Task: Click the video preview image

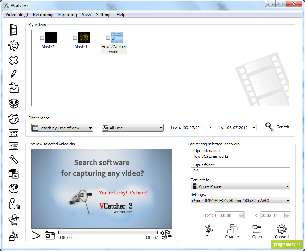Action: click(x=102, y=189)
